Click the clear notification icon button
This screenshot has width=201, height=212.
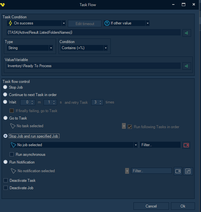178,171
